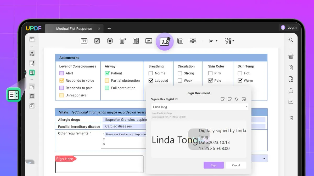This screenshot has height=176, width=314.
Task: Click the Sign button
Action: click(214, 165)
